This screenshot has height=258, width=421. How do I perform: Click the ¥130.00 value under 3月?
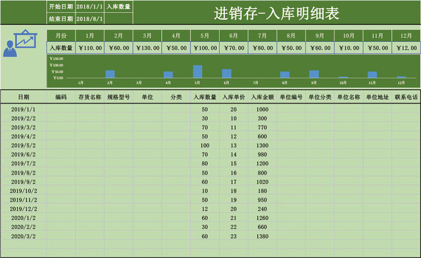(147, 48)
